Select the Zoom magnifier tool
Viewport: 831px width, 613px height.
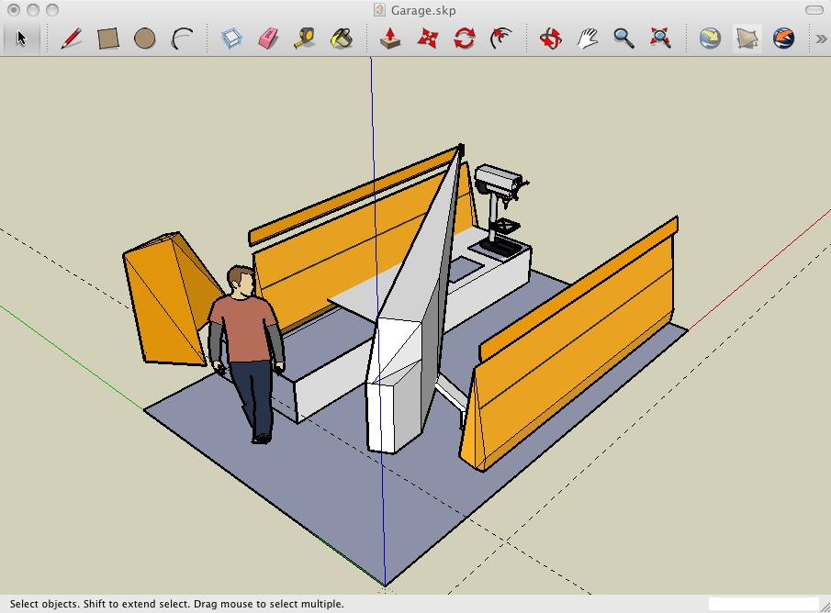point(623,39)
